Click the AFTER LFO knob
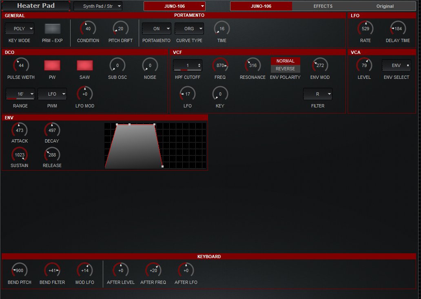421x299 pixels. click(x=186, y=270)
